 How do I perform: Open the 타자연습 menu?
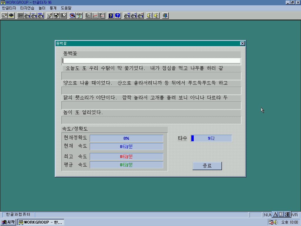pos(27,8)
